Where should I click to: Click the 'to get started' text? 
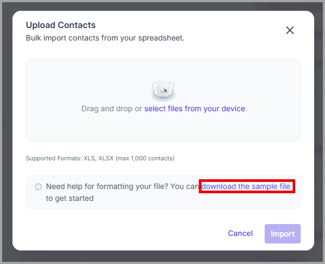coord(70,198)
